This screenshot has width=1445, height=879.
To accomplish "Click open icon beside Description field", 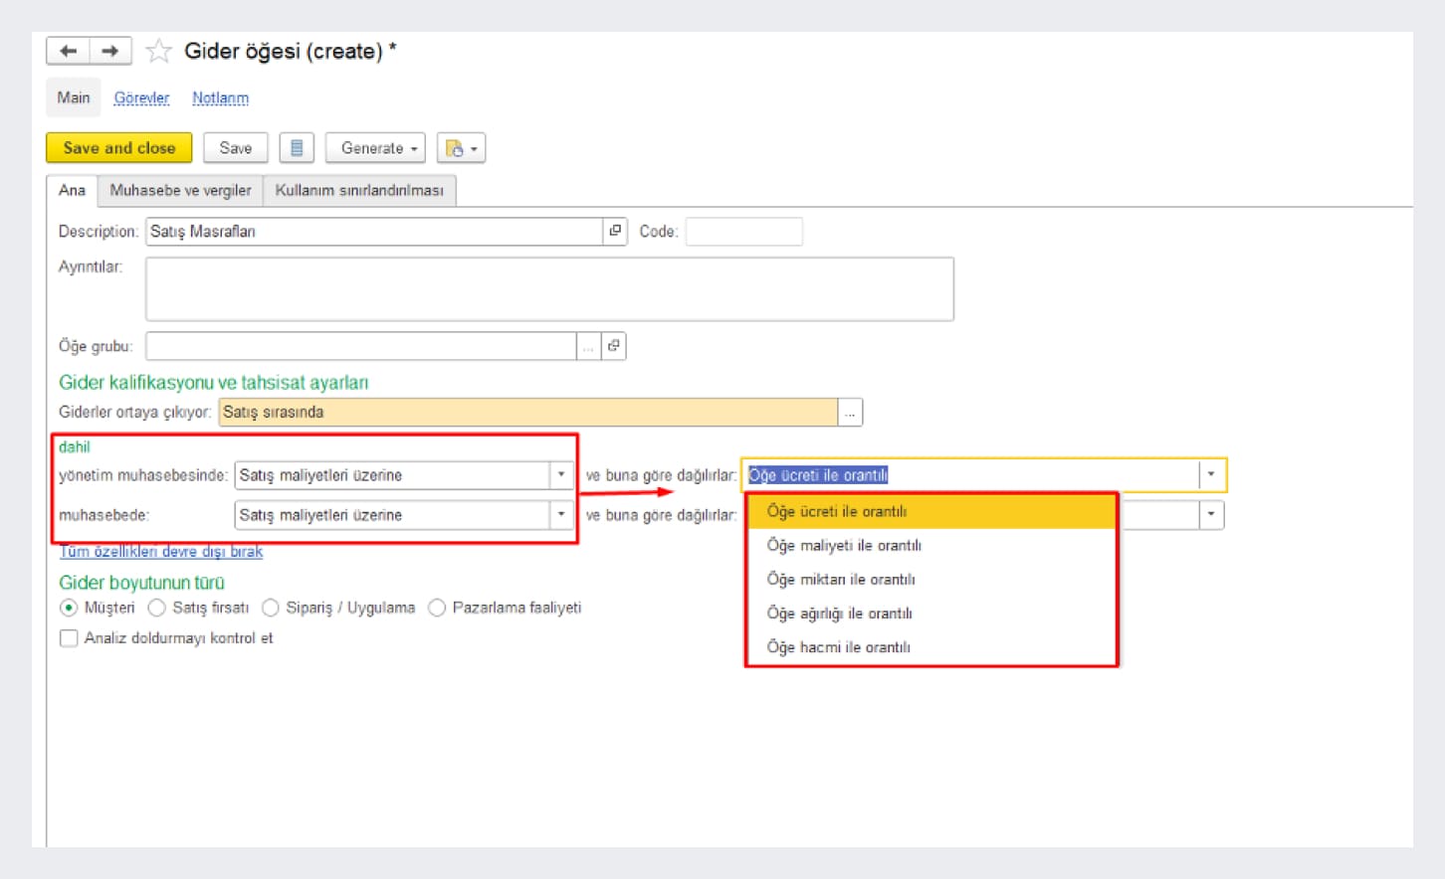I will pos(615,232).
